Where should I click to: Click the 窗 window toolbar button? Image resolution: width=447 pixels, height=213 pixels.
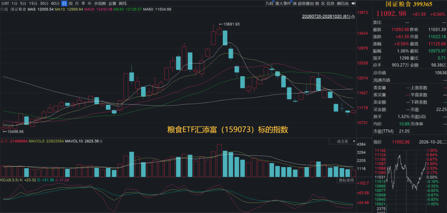coord(317,4)
